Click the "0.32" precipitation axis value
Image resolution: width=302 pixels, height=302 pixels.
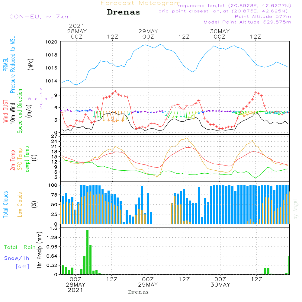coord(52,265)
